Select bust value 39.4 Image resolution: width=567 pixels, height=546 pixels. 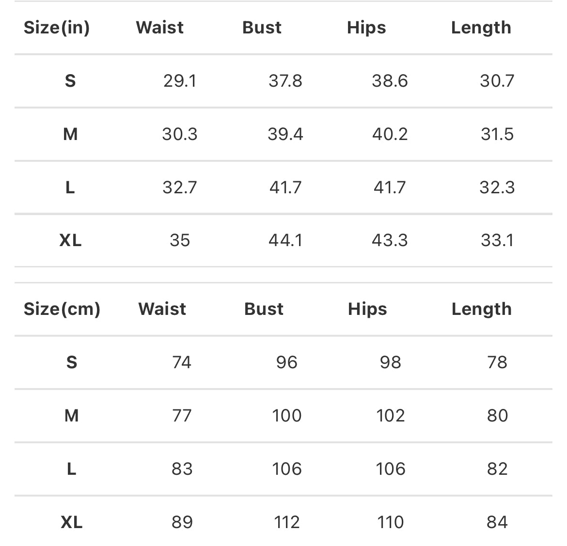click(x=285, y=134)
